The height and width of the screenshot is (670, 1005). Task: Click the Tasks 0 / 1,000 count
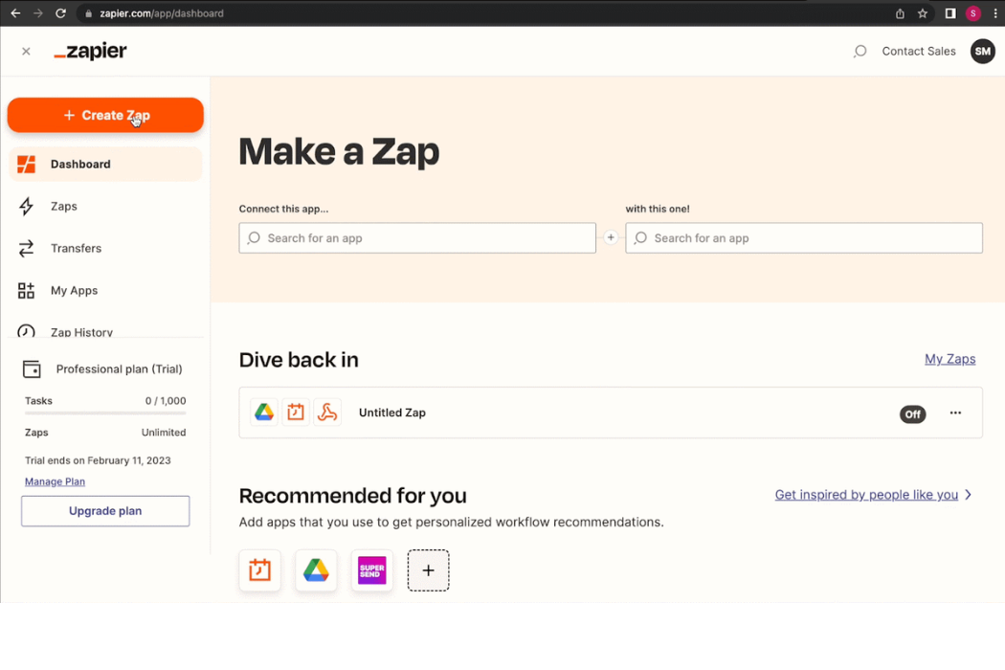(166, 401)
